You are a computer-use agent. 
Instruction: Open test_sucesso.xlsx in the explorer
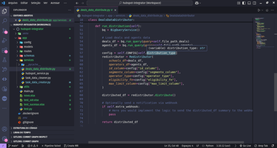34,104
